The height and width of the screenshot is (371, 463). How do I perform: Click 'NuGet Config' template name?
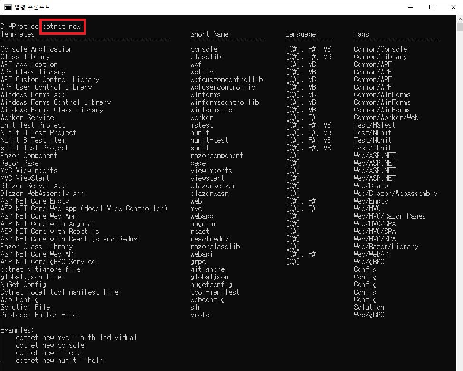[x=23, y=285]
